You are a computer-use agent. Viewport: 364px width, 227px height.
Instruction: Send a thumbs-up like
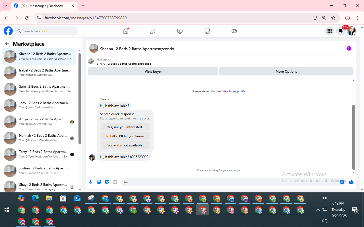pyautogui.click(x=351, y=182)
